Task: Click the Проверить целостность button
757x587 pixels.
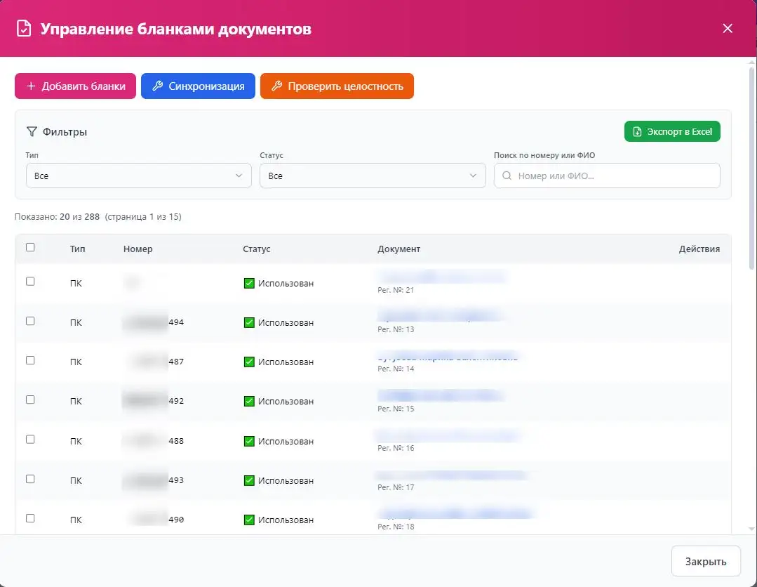Action: 337,86
